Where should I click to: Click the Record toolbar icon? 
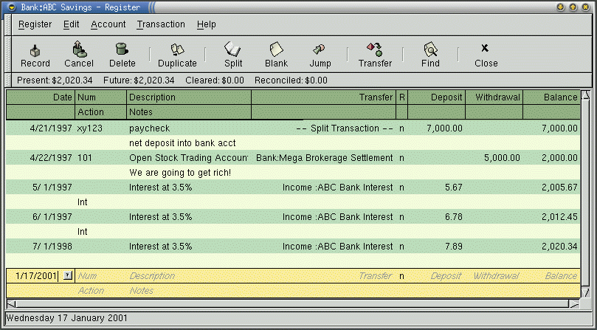[x=35, y=50]
